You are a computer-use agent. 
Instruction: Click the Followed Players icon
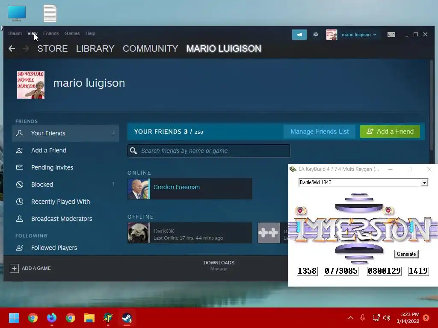pyautogui.click(x=20, y=248)
